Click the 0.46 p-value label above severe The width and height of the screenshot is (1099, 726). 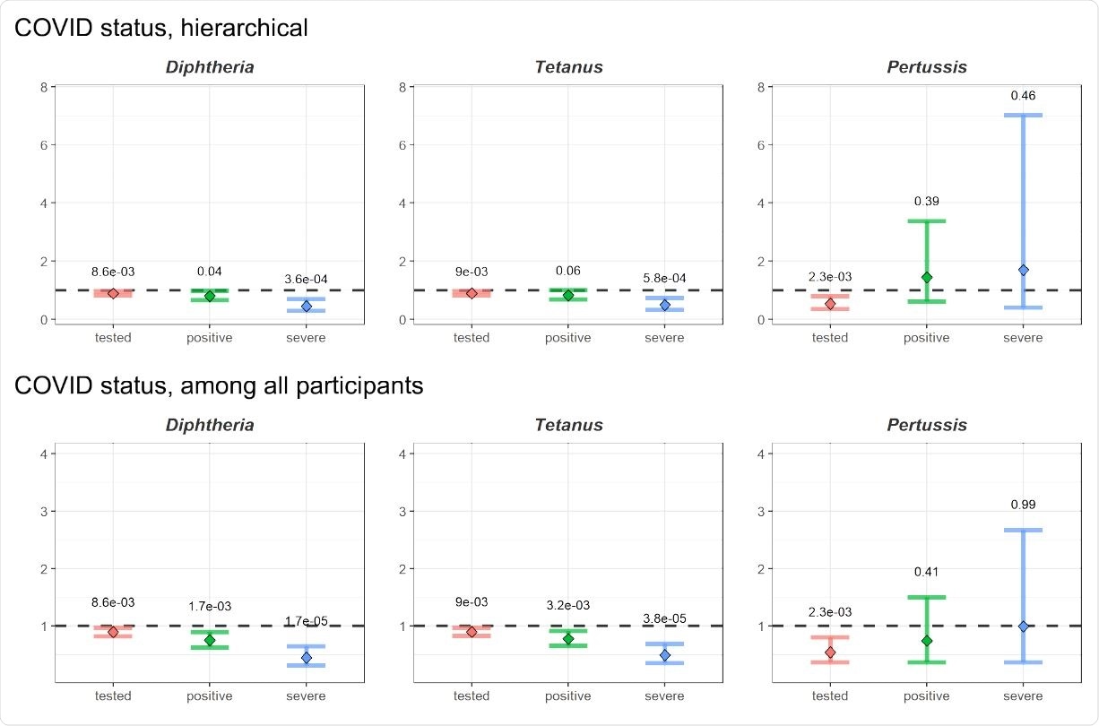click(x=1023, y=96)
